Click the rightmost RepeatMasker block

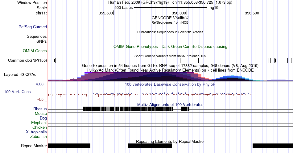coord(273,146)
